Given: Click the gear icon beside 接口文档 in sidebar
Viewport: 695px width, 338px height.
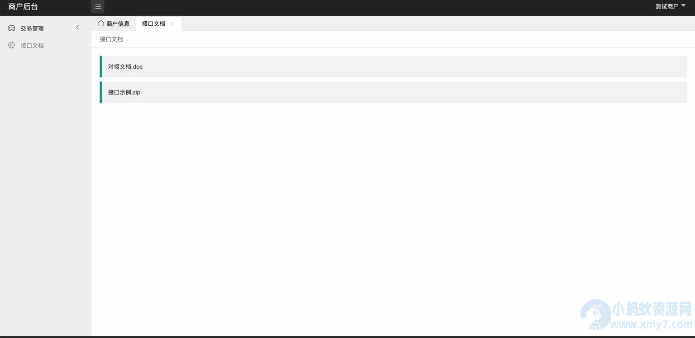Looking at the screenshot, I should 12,45.
